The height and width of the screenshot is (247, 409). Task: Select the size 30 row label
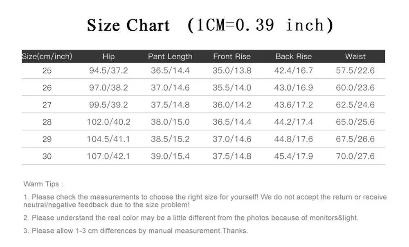coord(47,156)
